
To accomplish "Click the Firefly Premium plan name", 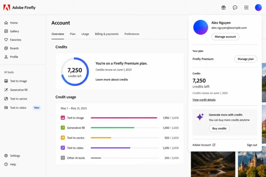I will 203,59.
